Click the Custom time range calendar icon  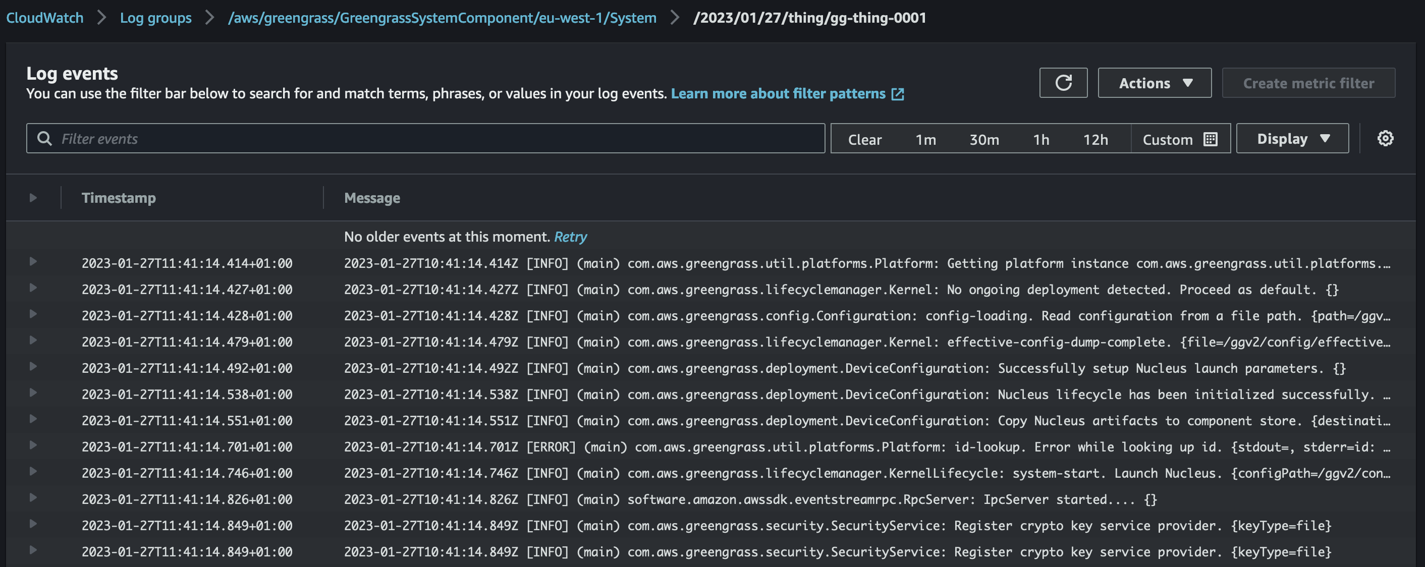pos(1211,139)
